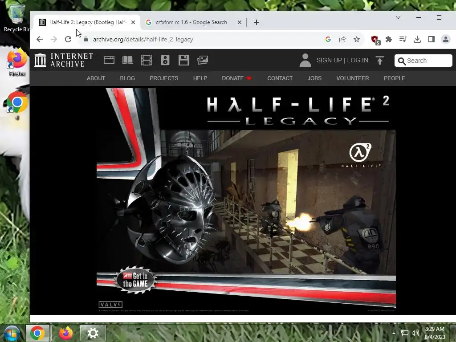This screenshot has height=342, width=456.
Task: Open the Software floppy disk icon
Action: 184,60
